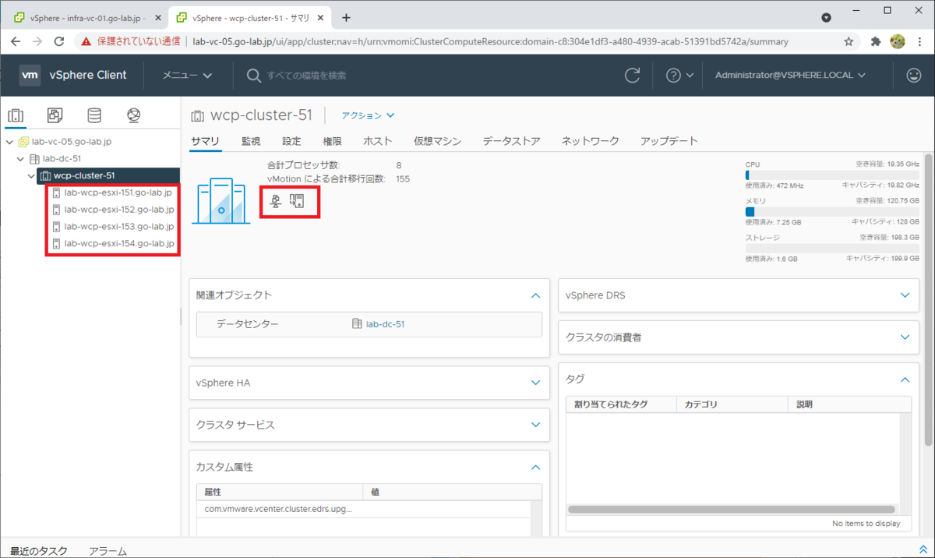Switch to the サマリ tab
This screenshot has height=558, width=935.
(x=206, y=141)
